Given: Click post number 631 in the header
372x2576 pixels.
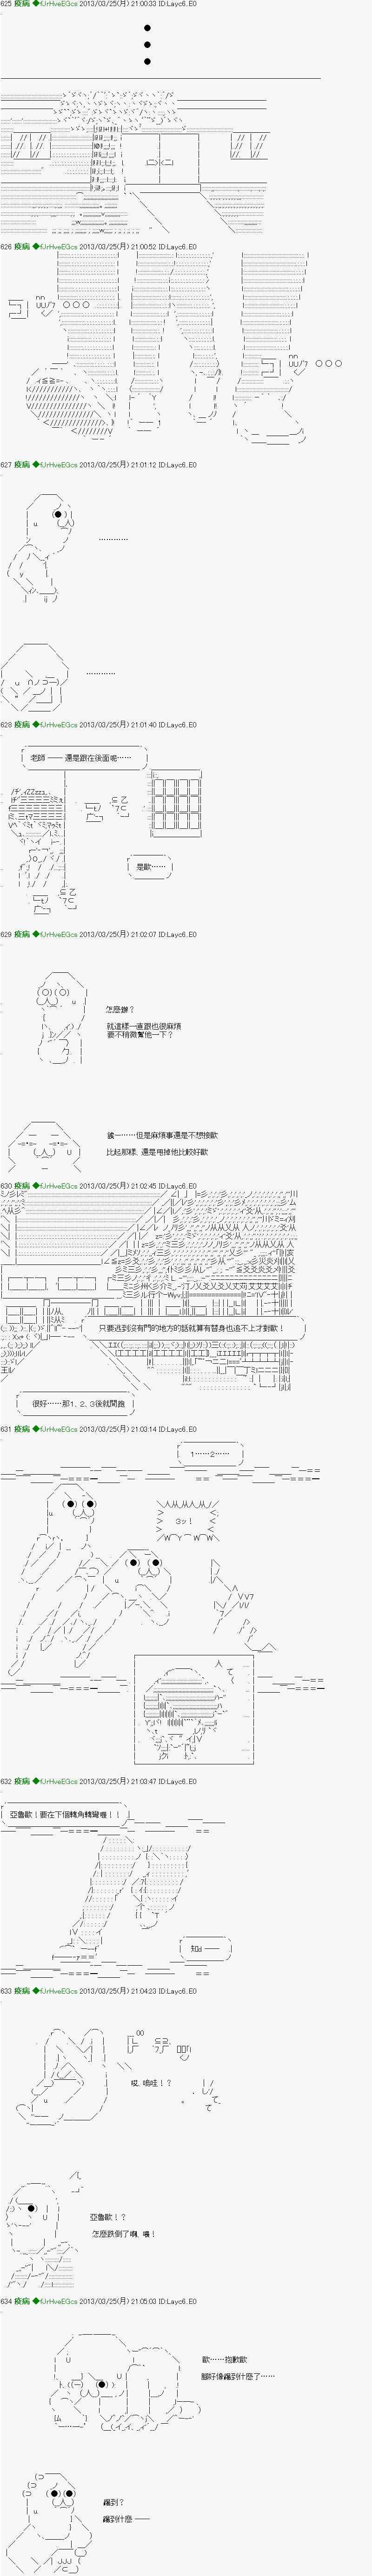Looking at the screenshot, I should [6, 1429].
